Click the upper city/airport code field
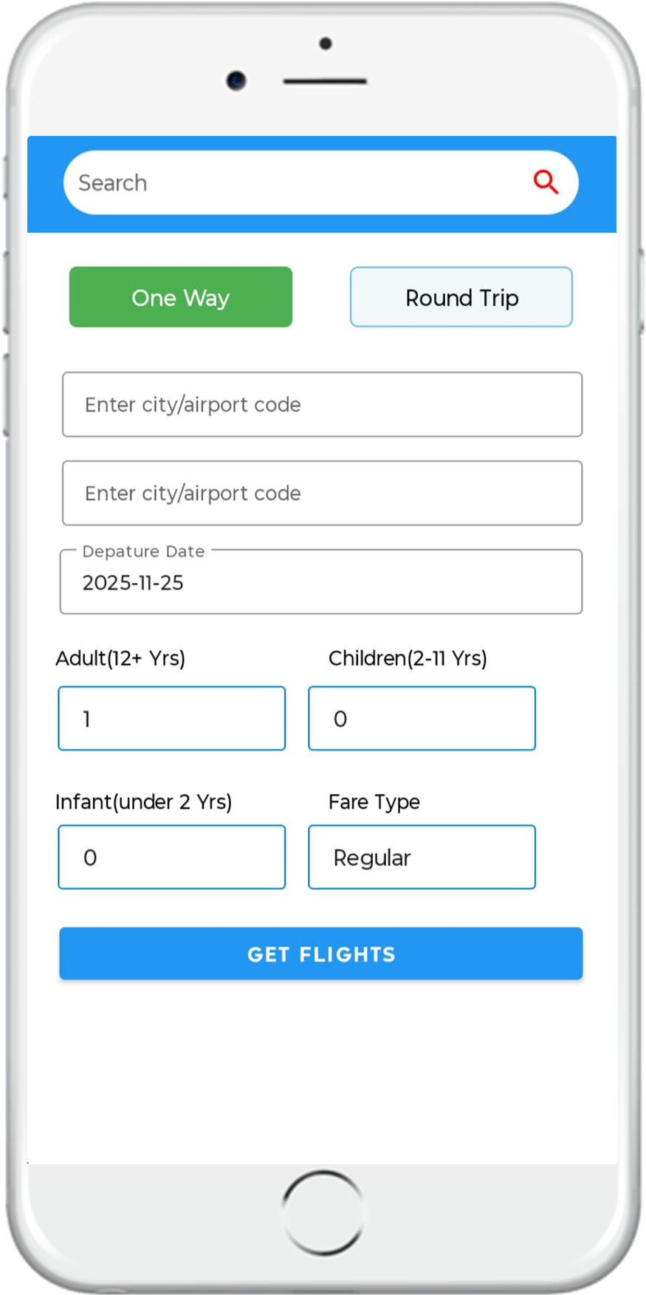Screen dimensions: 646x1295 tap(322, 405)
